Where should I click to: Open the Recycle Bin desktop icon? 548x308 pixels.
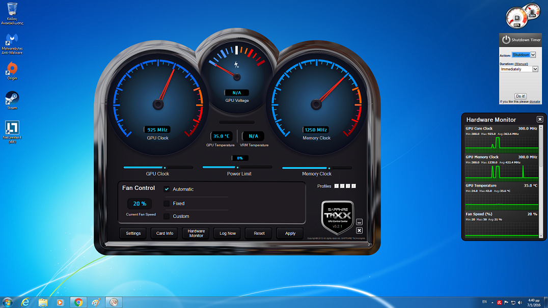coord(12,13)
